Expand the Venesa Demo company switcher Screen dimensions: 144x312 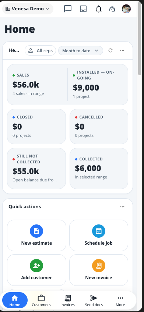[28, 9]
